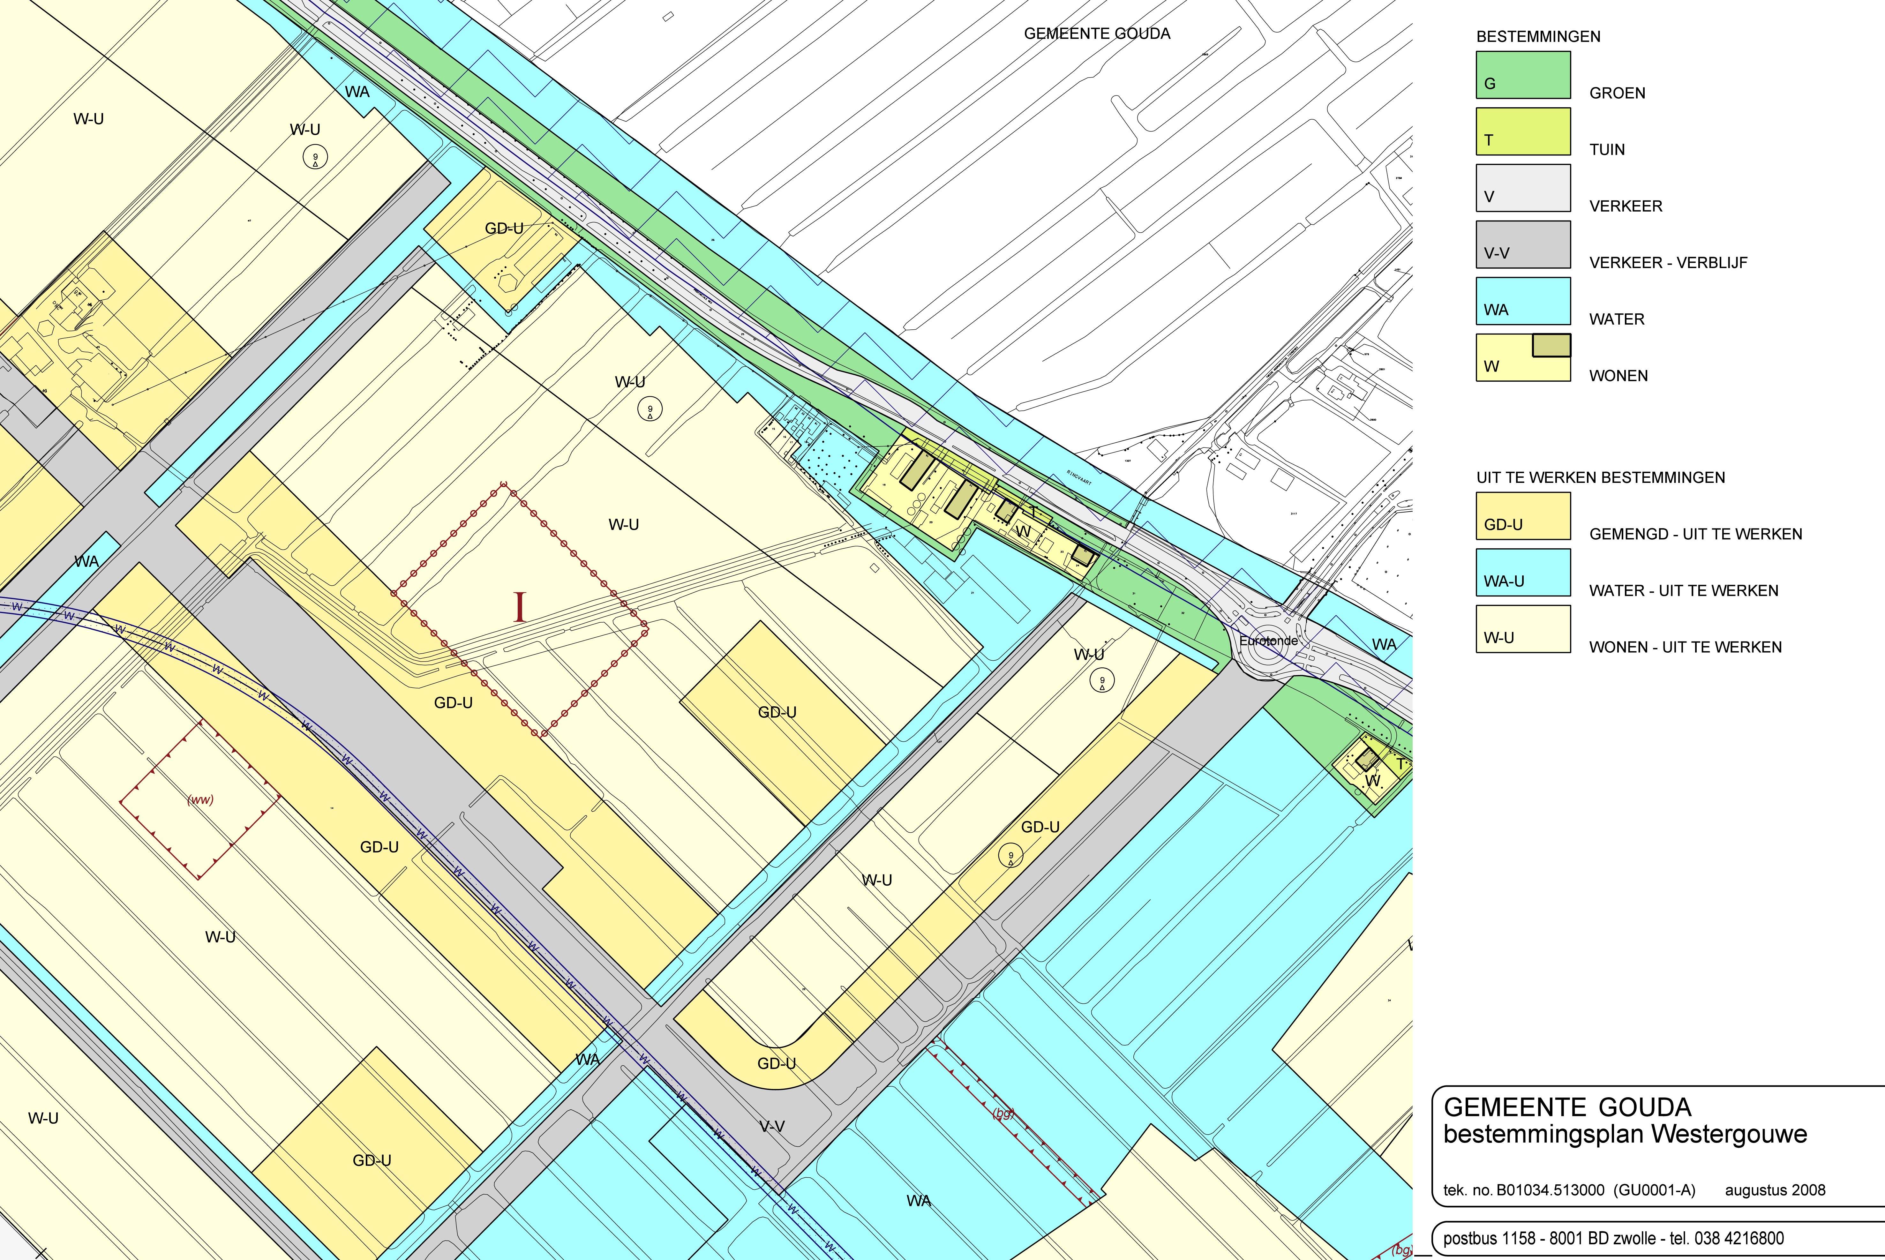Click the postbus 1158 address line

1613,1238
